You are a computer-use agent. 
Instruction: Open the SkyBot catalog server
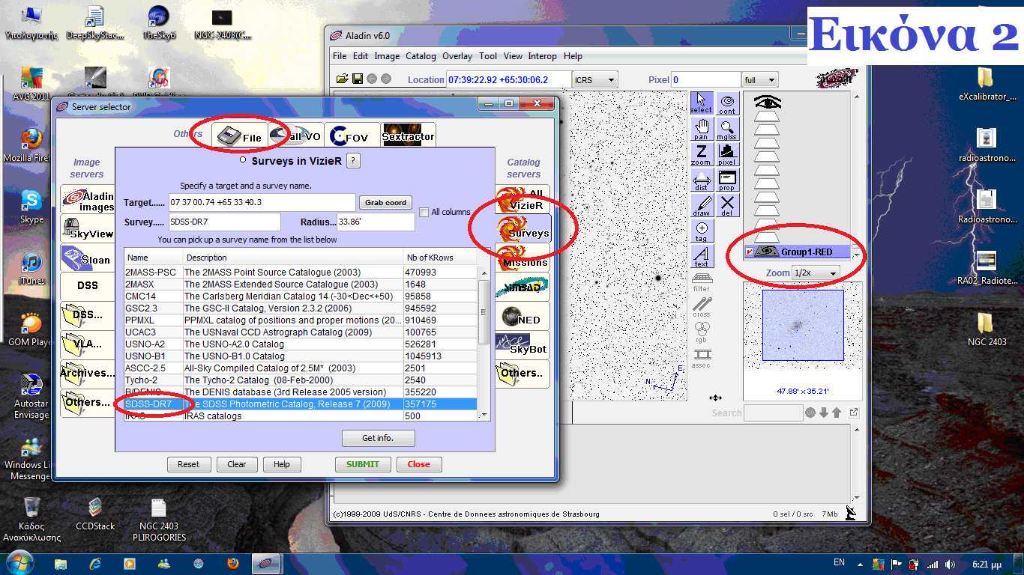522,345
